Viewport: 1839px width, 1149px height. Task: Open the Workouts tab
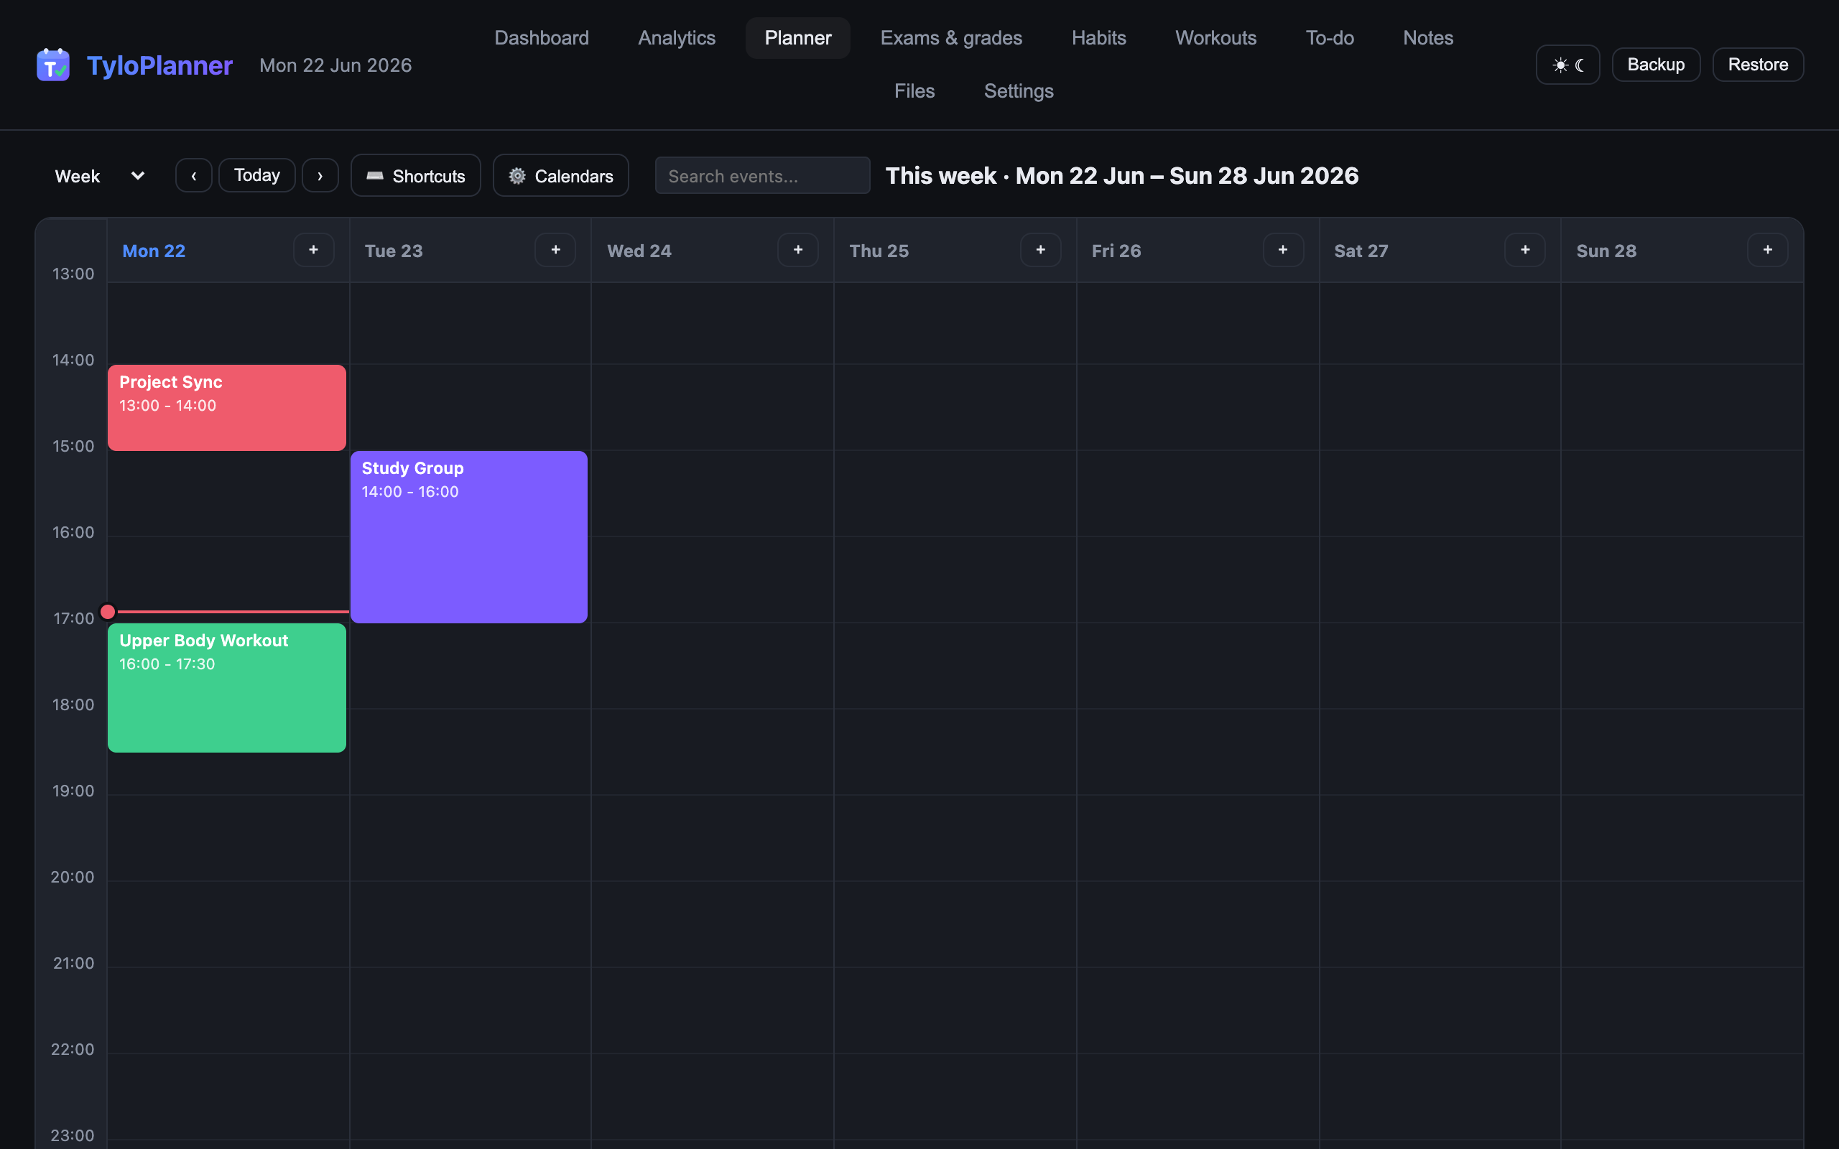(1216, 38)
